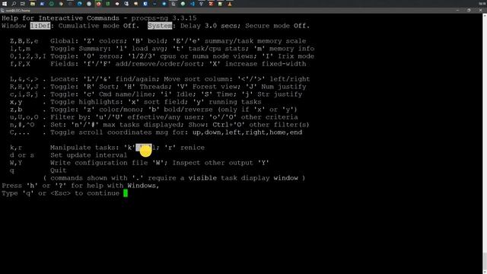This screenshot has height=274, width=487.
Task: Click 'Write configuration file' text
Action: coord(99,163)
